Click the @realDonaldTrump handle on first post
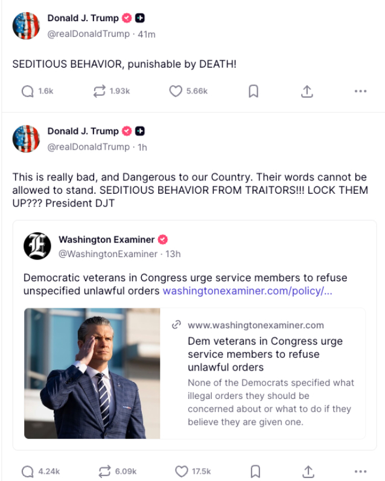 pos(88,34)
